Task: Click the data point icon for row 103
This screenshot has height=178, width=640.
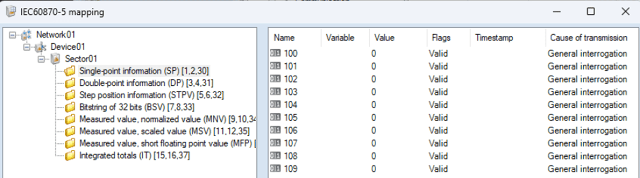Action: [275, 91]
